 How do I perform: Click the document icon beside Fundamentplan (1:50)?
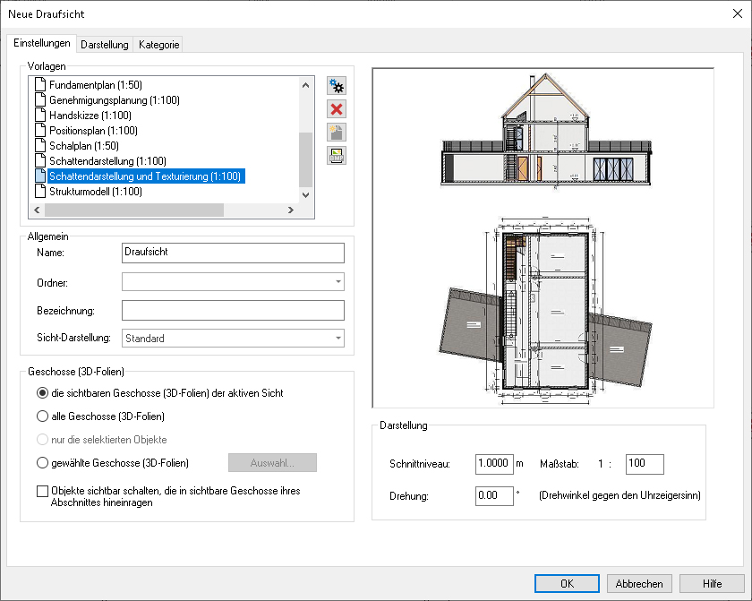(41, 85)
